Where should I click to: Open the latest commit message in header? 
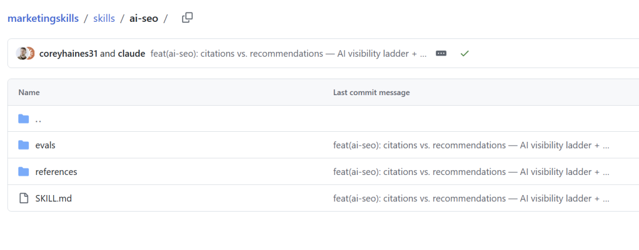point(289,53)
